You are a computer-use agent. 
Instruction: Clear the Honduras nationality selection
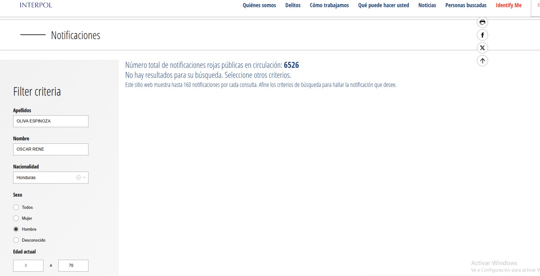pos(78,177)
